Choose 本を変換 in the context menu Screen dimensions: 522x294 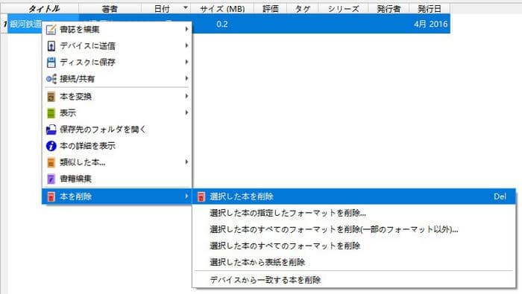point(117,97)
